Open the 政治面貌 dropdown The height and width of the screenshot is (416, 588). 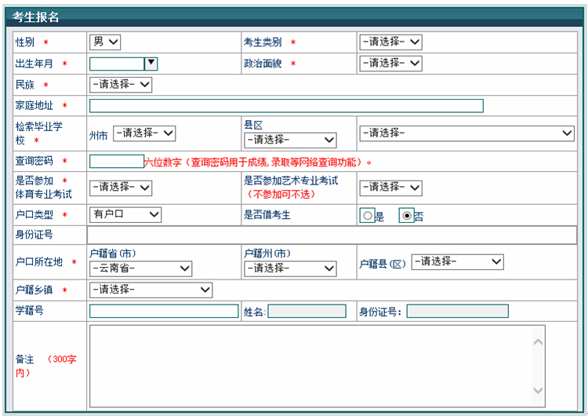tap(390, 64)
